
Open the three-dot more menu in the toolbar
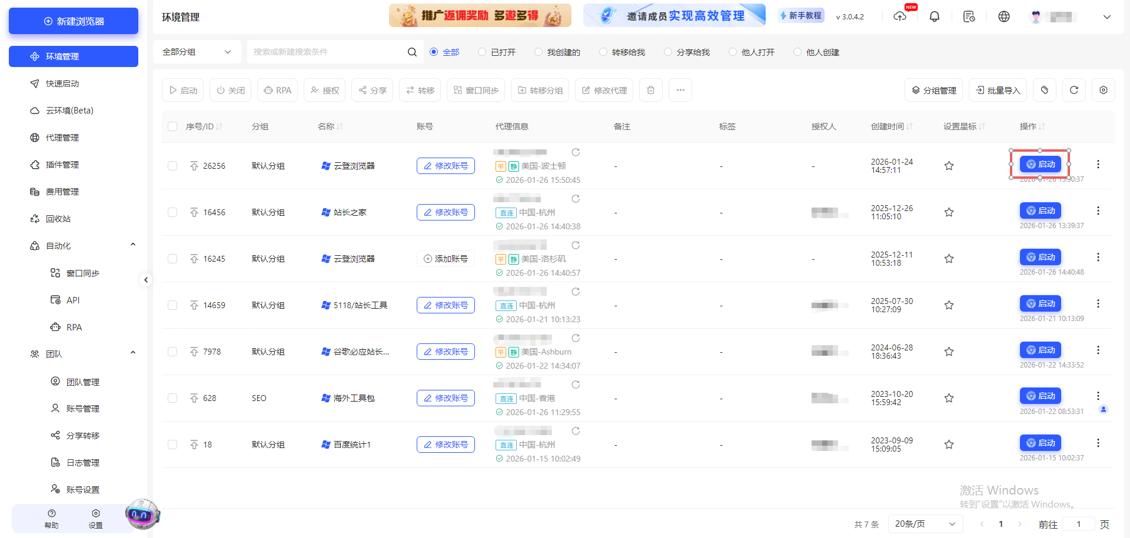(x=680, y=90)
